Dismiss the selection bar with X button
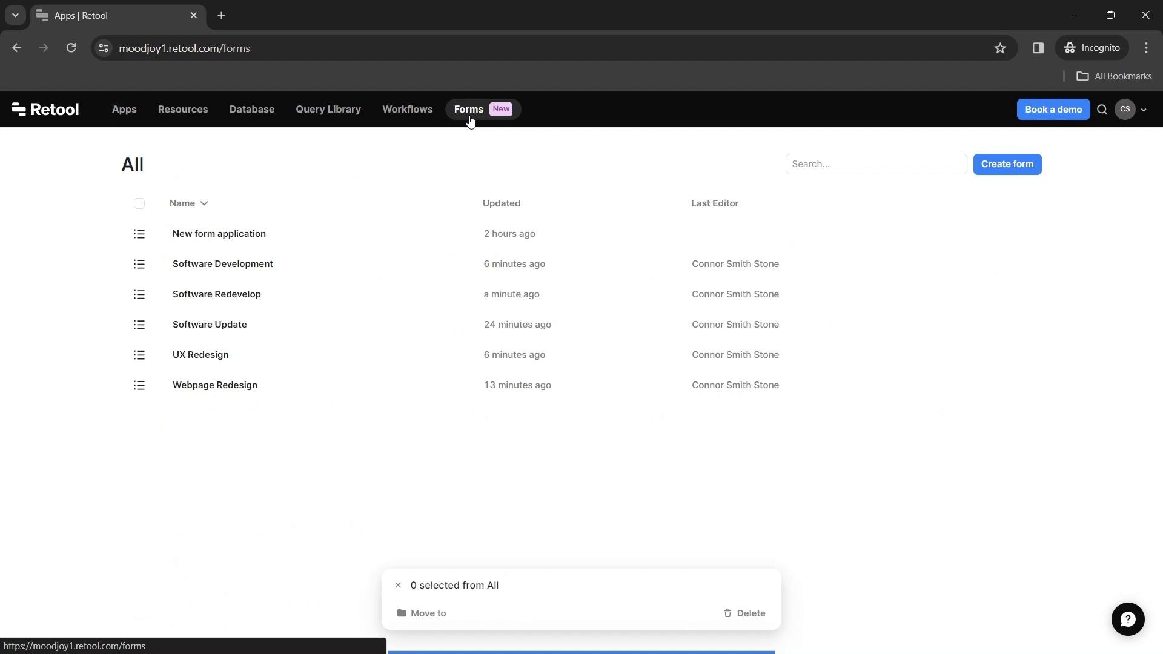Screen dimensions: 1163x654 (x=398, y=586)
